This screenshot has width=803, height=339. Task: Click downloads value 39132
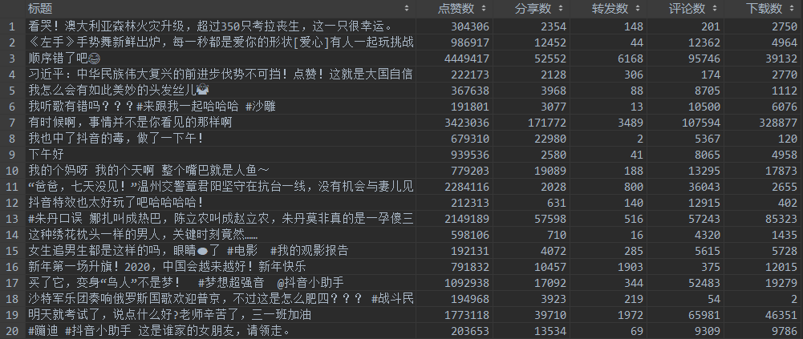point(781,59)
